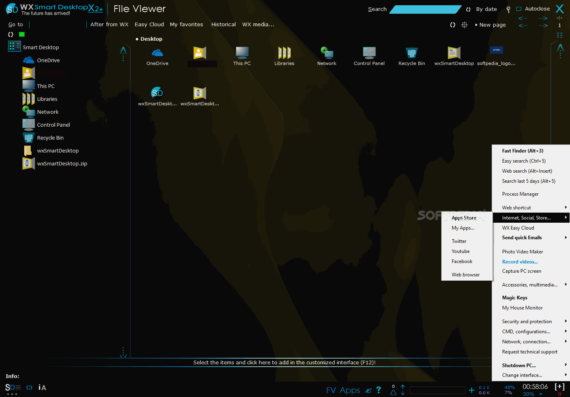
Task: Click the Go to label
Action: click(16, 25)
